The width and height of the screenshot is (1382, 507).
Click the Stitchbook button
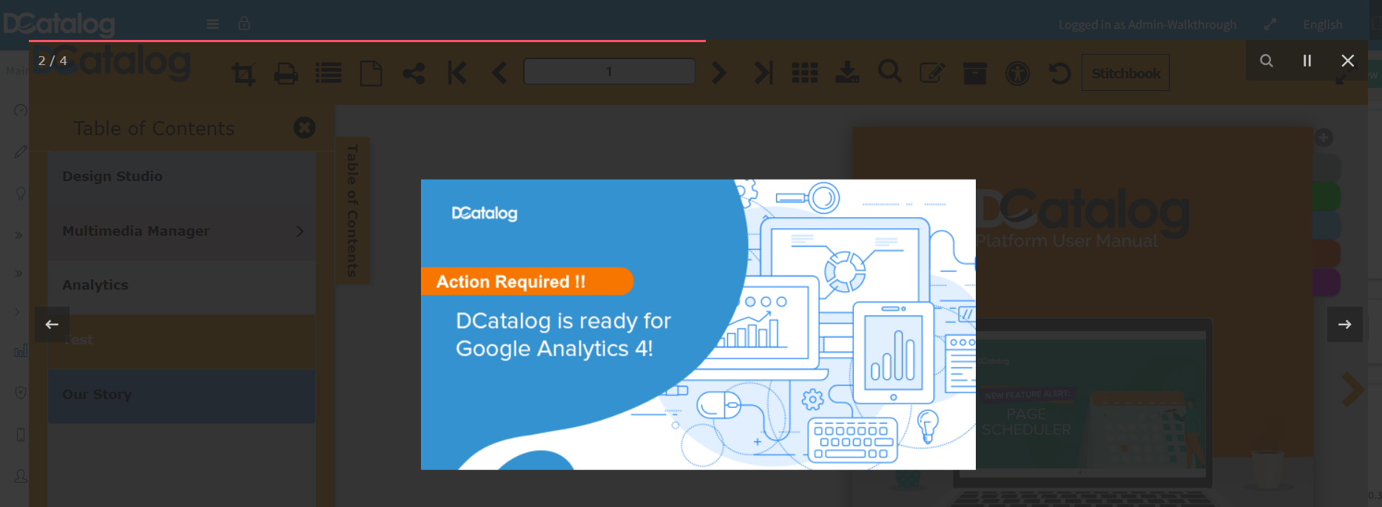pyautogui.click(x=1125, y=73)
